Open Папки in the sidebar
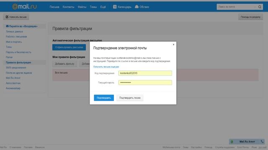Image resolution: width=268 pixels, height=150 pixels. pyautogui.click(x=9, y=57)
